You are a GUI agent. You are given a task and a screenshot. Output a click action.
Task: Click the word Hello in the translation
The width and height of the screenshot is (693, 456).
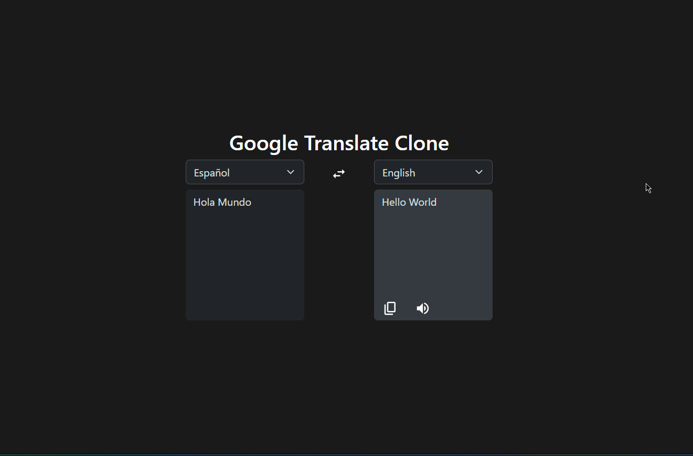(x=395, y=202)
